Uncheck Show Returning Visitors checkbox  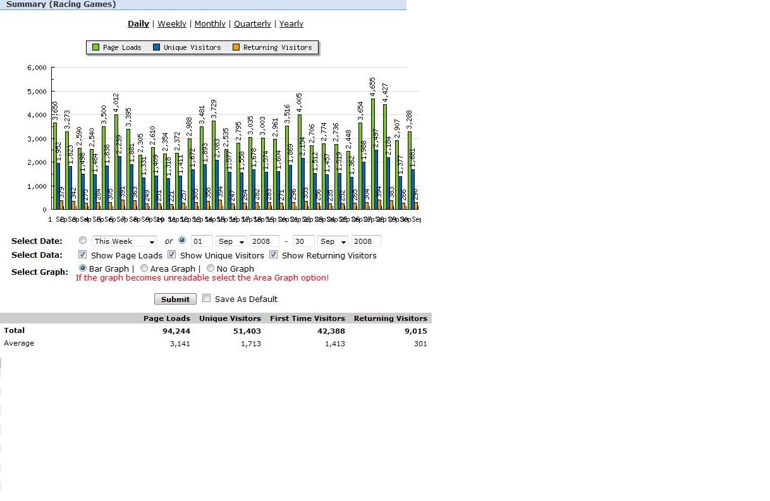tap(274, 255)
